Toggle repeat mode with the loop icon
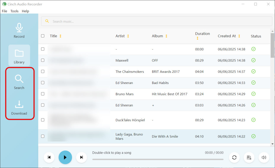275x168 pixels. click(234, 157)
